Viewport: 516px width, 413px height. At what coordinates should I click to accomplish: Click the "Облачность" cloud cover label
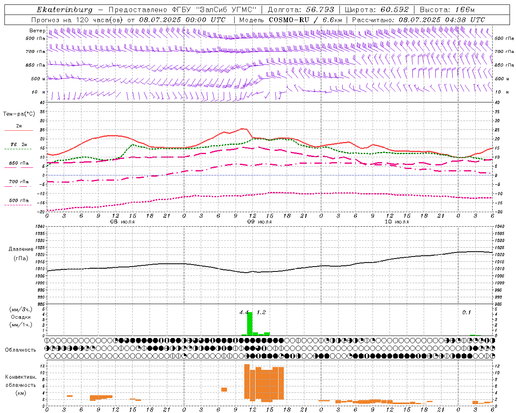21,350
